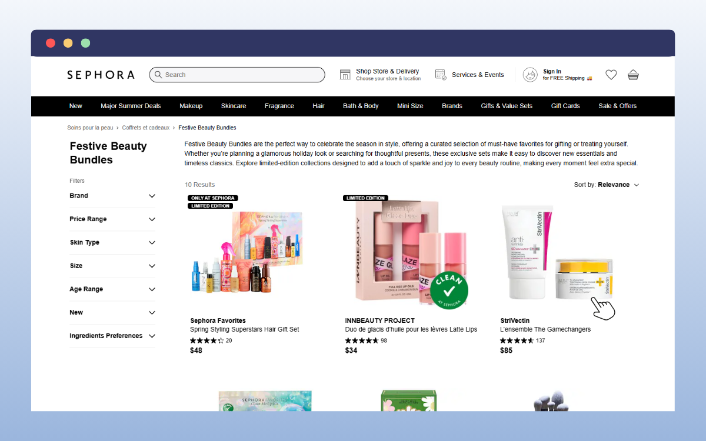Image resolution: width=706 pixels, height=441 pixels.
Task: Expand the Brand filter
Action: point(112,196)
